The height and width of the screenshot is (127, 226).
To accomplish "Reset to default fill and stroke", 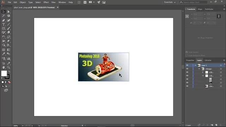I will coord(2,78).
